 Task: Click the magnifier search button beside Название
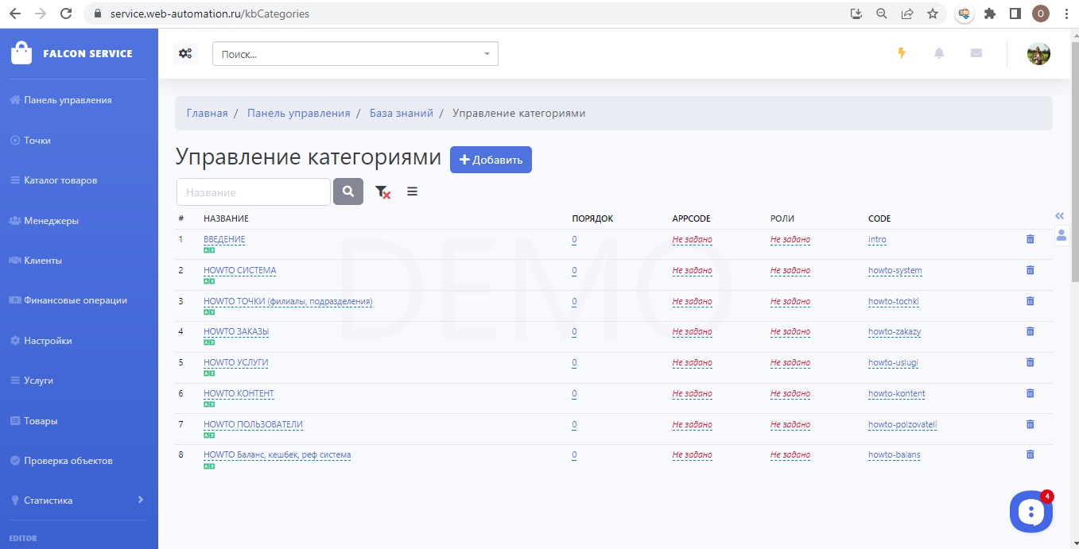[348, 191]
